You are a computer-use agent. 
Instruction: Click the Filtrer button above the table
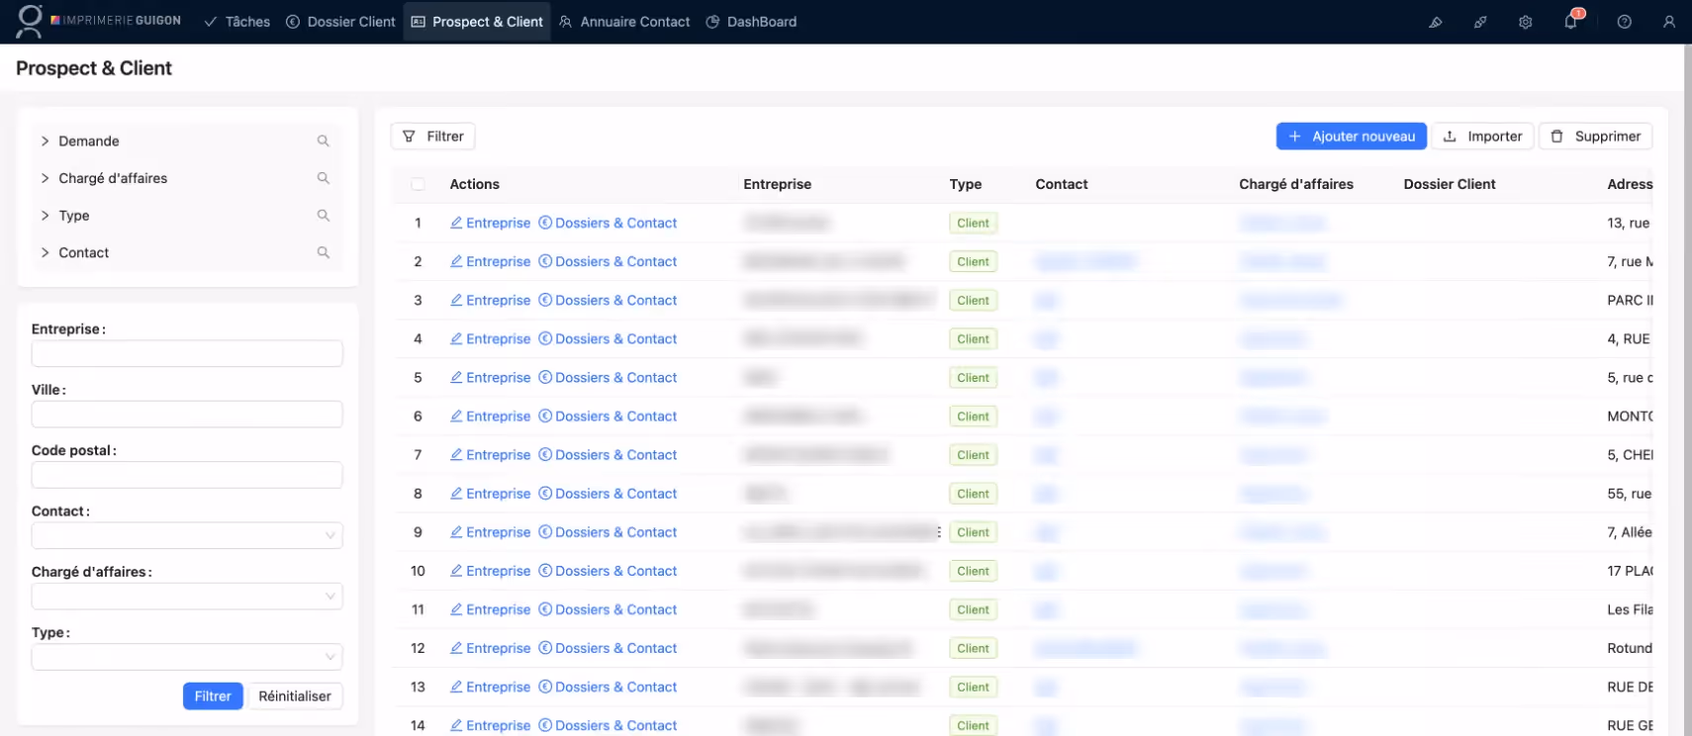(x=433, y=137)
